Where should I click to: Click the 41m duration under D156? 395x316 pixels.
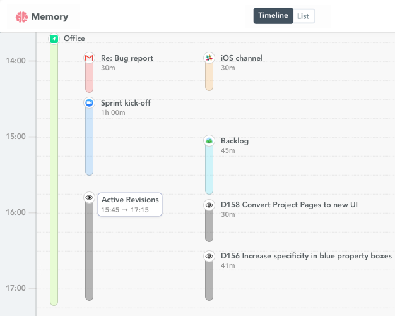point(228,265)
